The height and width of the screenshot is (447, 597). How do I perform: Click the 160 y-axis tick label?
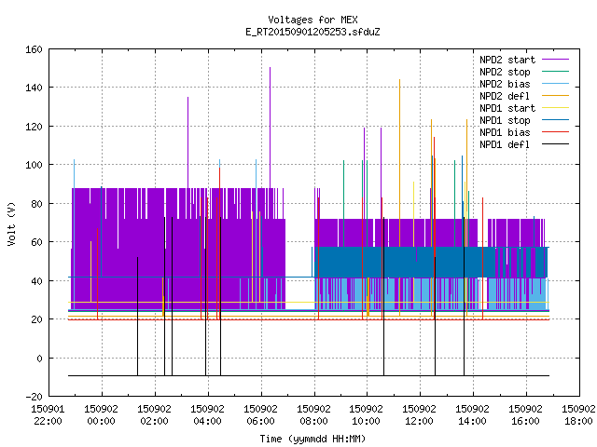(34, 49)
